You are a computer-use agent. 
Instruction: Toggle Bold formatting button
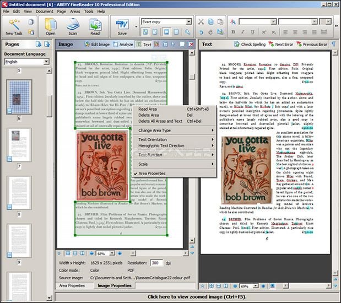tap(233, 32)
